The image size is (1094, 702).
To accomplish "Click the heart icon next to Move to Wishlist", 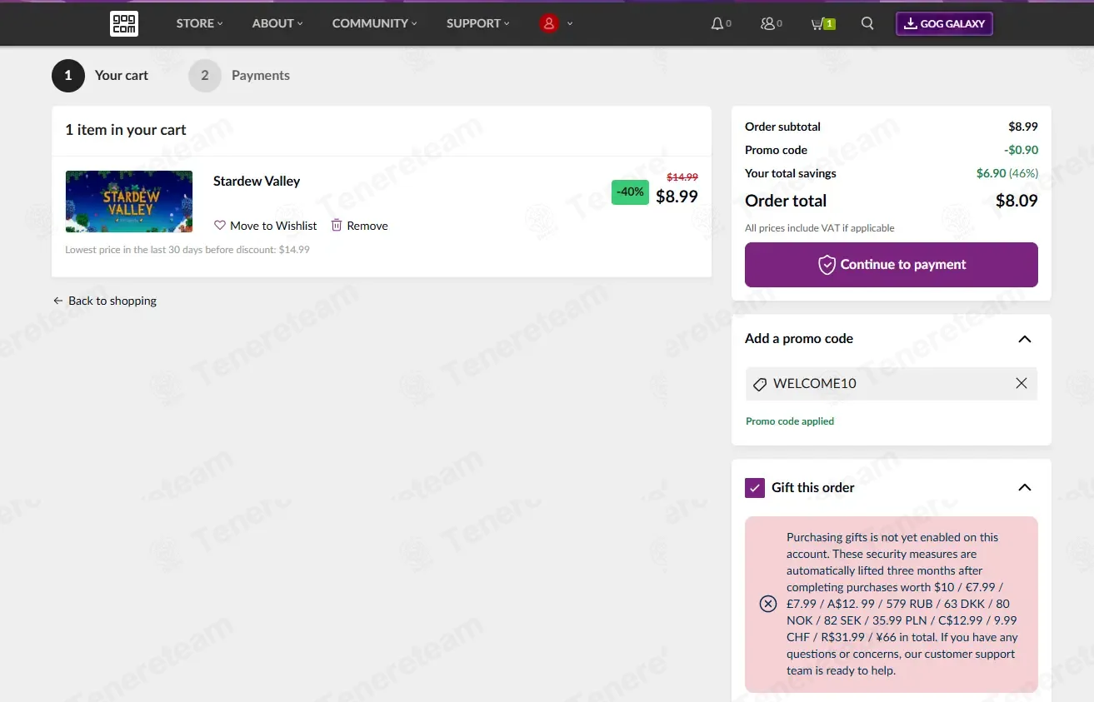I will pos(220,226).
